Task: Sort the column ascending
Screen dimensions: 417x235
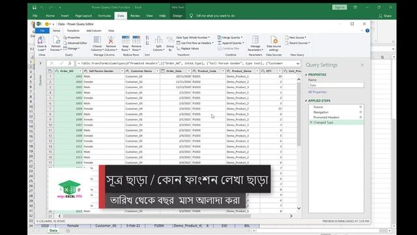Action: coord(147,38)
